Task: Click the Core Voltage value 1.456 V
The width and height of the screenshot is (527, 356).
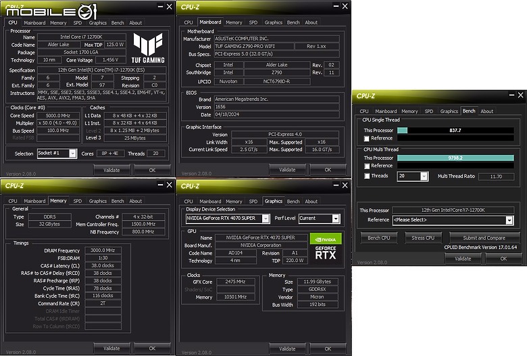Action: tap(110, 60)
